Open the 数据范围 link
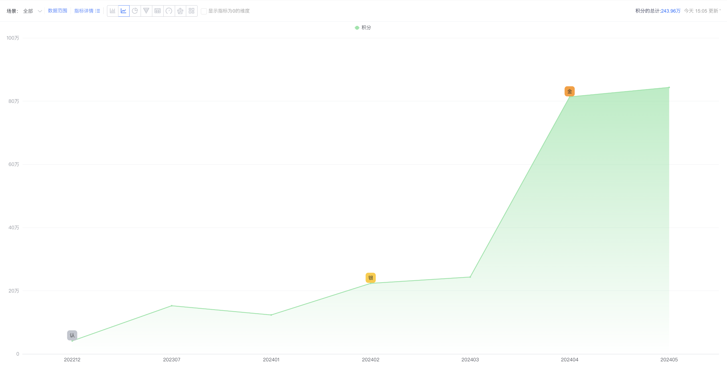 pos(58,11)
